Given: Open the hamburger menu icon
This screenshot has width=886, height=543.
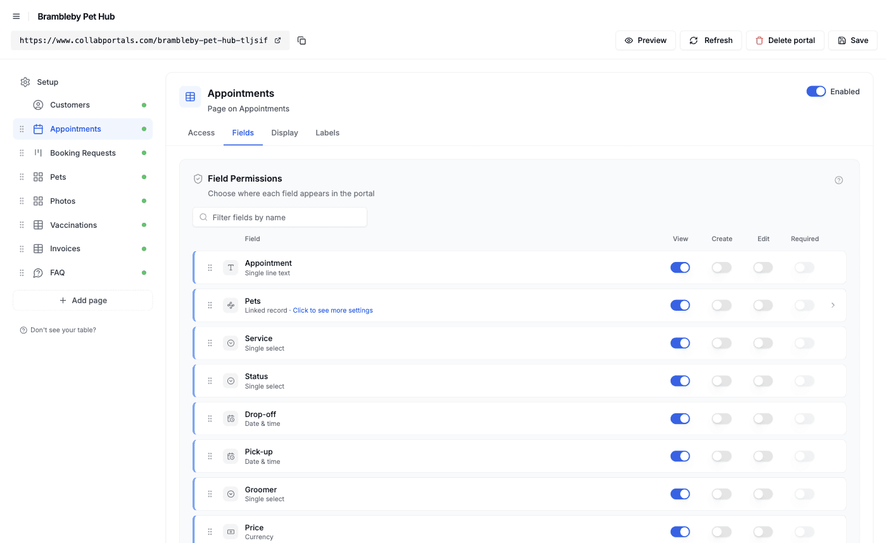Looking at the screenshot, I should tap(16, 16).
